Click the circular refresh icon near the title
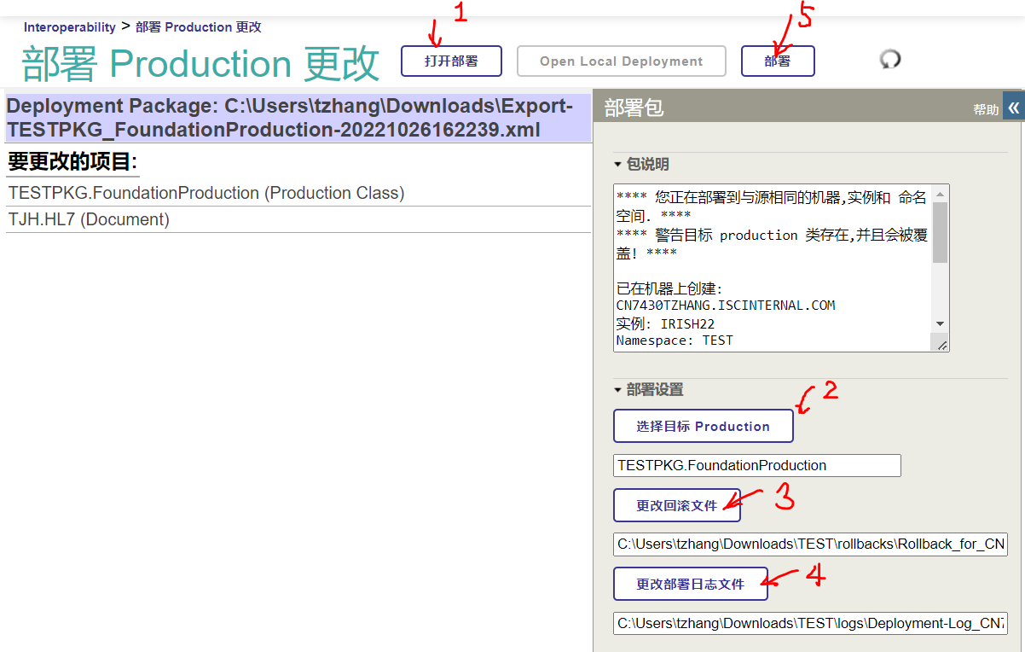This screenshot has height=652, width=1025. point(890,60)
